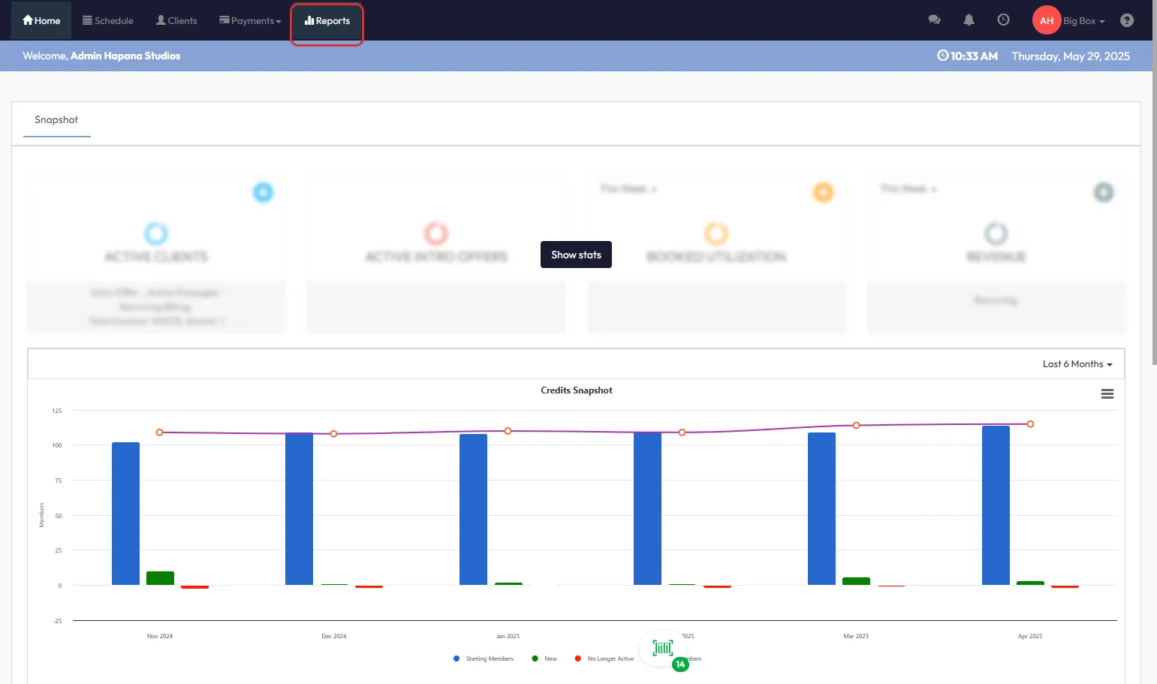Click the AH user avatar
1157x684 pixels.
(x=1046, y=20)
